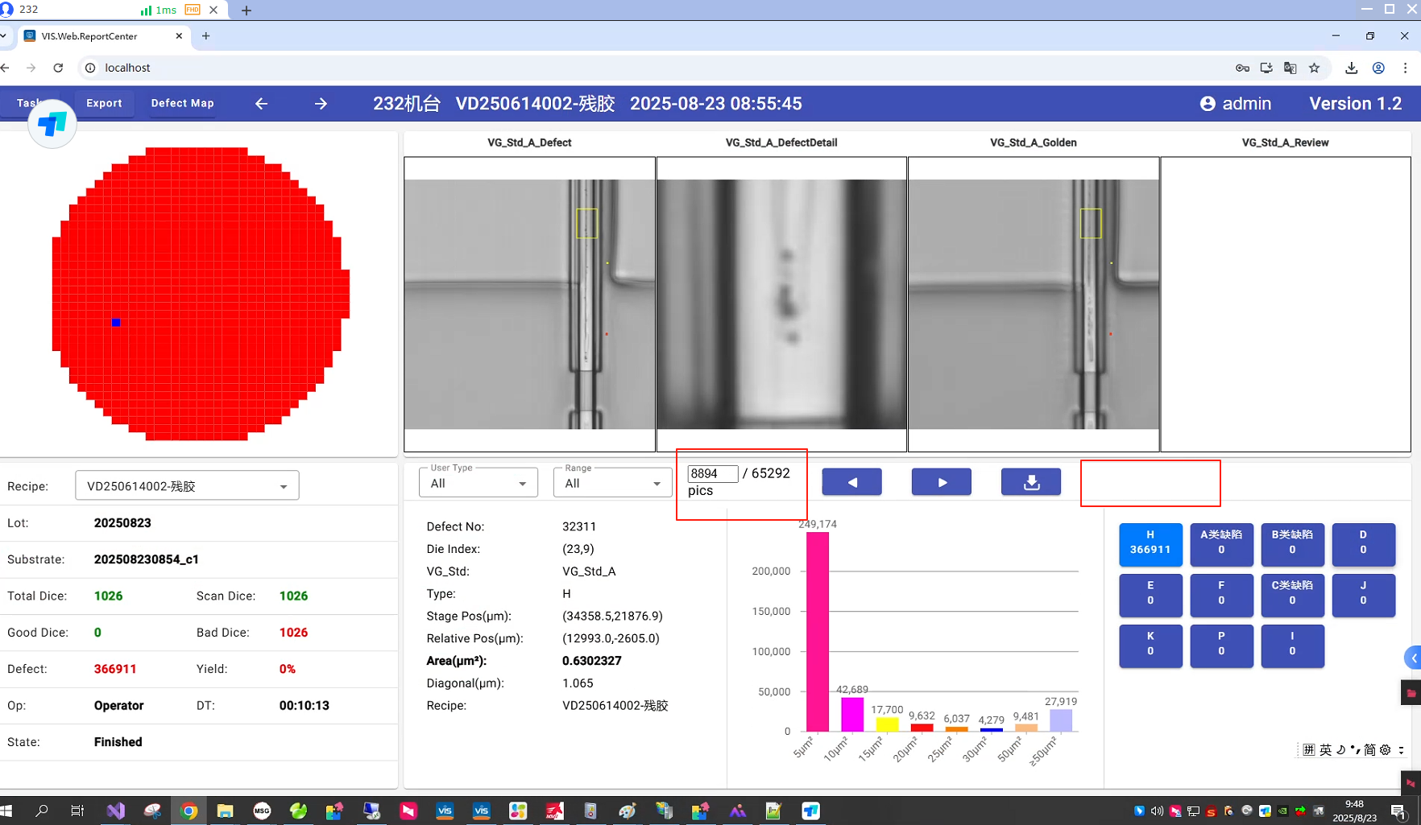This screenshot has height=825, width=1421.
Task: Open the Defect Map menu item
Action: [x=182, y=103]
